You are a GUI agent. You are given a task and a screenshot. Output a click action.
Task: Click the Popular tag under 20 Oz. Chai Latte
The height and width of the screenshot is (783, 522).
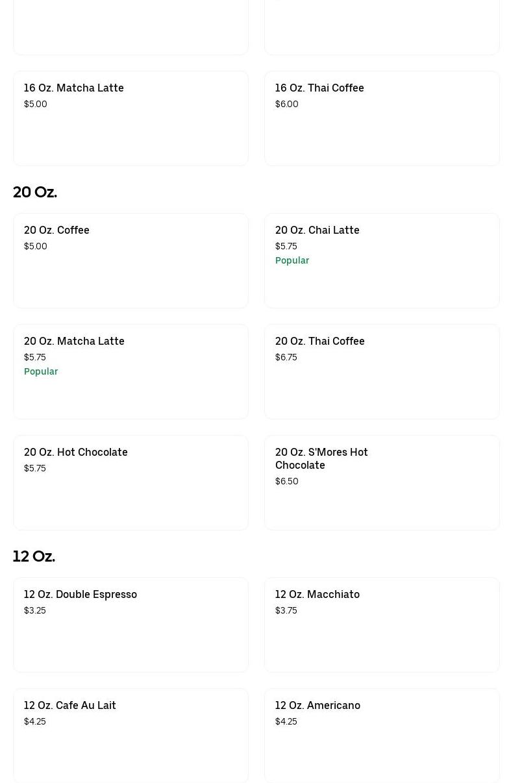click(292, 260)
